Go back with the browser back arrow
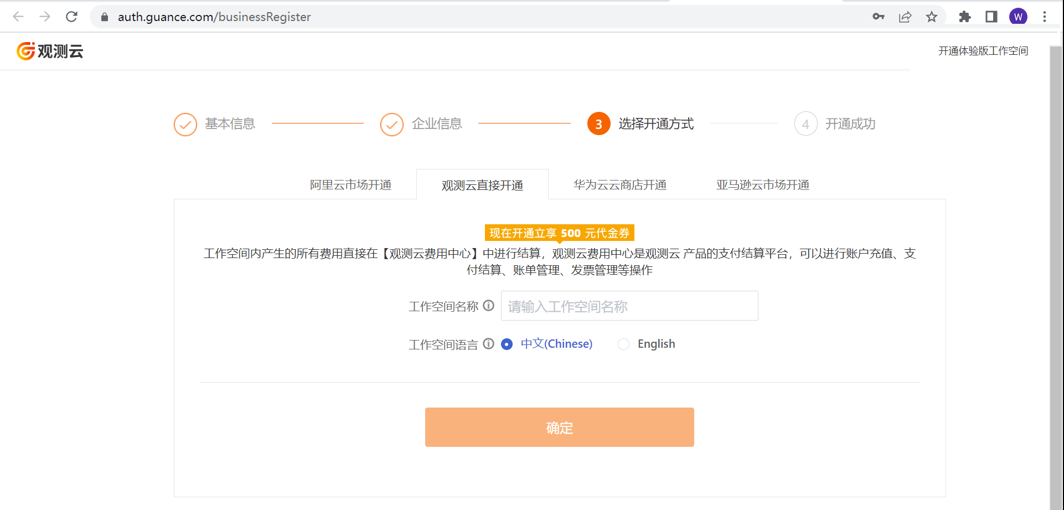Screen dimensions: 1064x510 pyautogui.click(x=18, y=17)
